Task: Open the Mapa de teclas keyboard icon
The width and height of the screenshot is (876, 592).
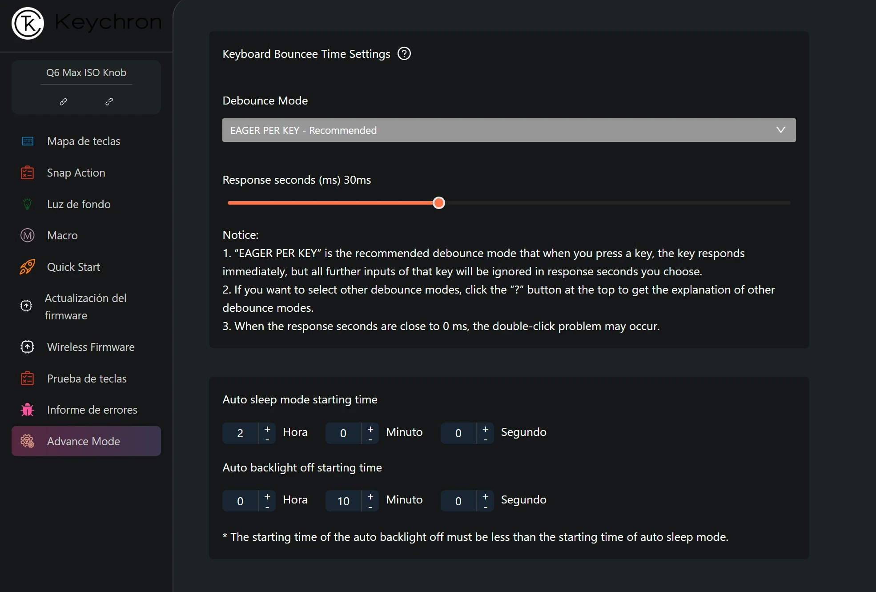Action: [28, 141]
